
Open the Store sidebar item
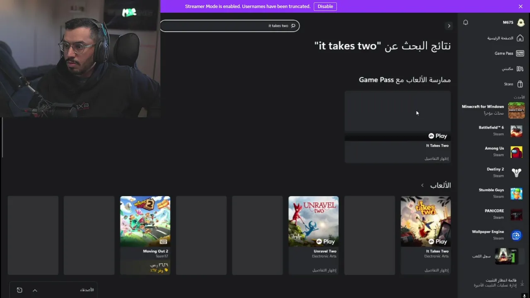[513, 84]
